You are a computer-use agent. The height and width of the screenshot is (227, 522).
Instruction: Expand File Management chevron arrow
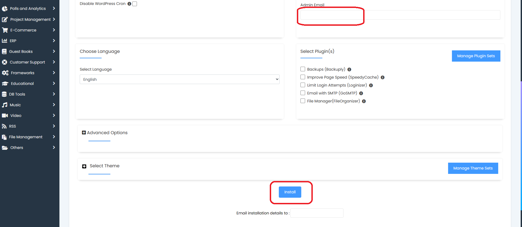point(54,137)
